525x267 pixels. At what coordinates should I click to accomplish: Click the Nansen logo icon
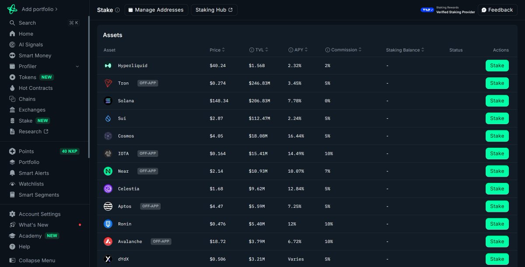coord(12,9)
